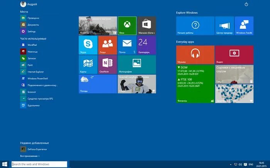The image size is (270, 168).
Task: Switch the ENG input language
Action: 251,165
